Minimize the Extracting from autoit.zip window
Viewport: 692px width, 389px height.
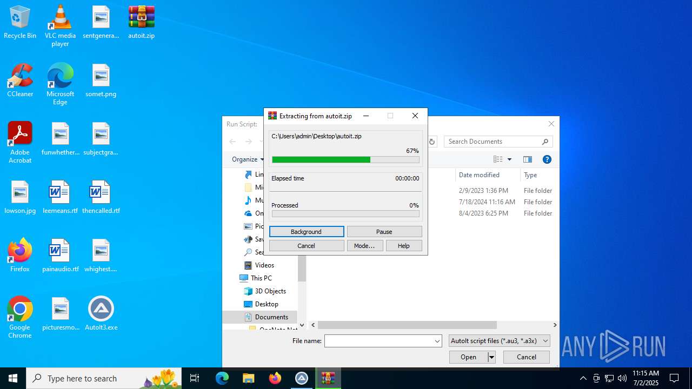pos(366,116)
